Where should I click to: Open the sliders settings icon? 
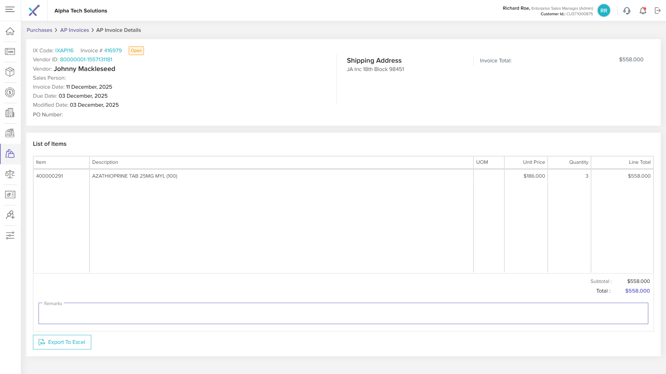pos(10,235)
